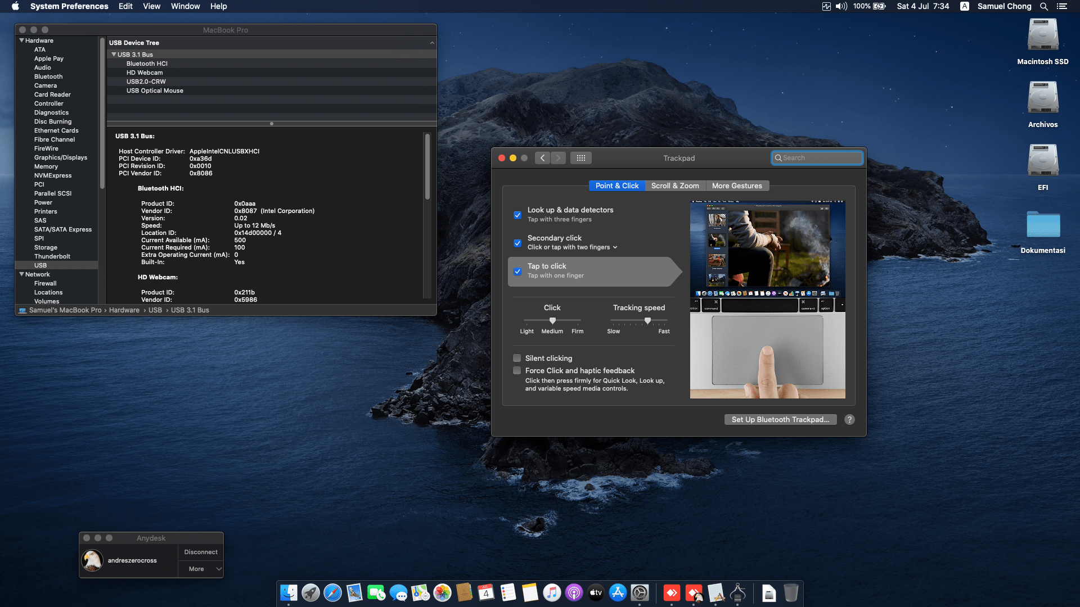Image resolution: width=1080 pixels, height=607 pixels.
Task: Open Finder from the dock
Action: point(289,593)
